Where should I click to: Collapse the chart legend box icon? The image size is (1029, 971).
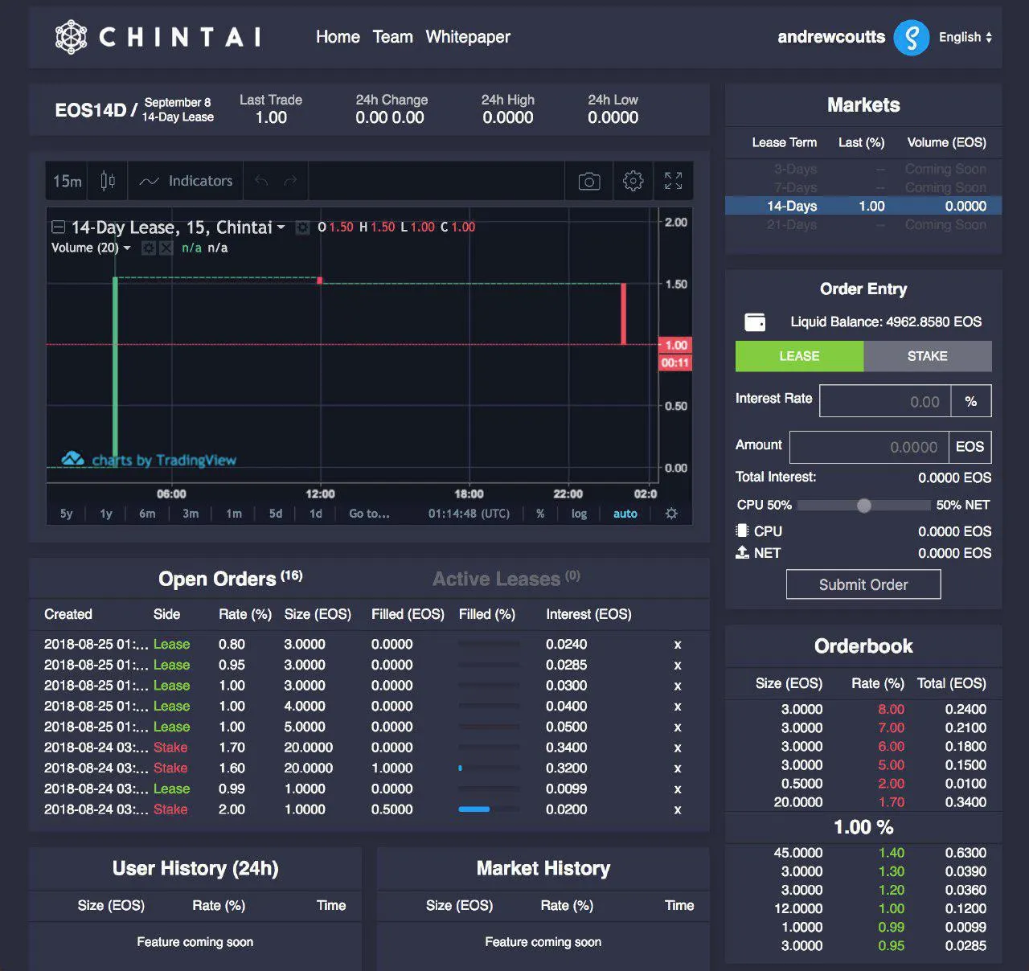coord(58,227)
